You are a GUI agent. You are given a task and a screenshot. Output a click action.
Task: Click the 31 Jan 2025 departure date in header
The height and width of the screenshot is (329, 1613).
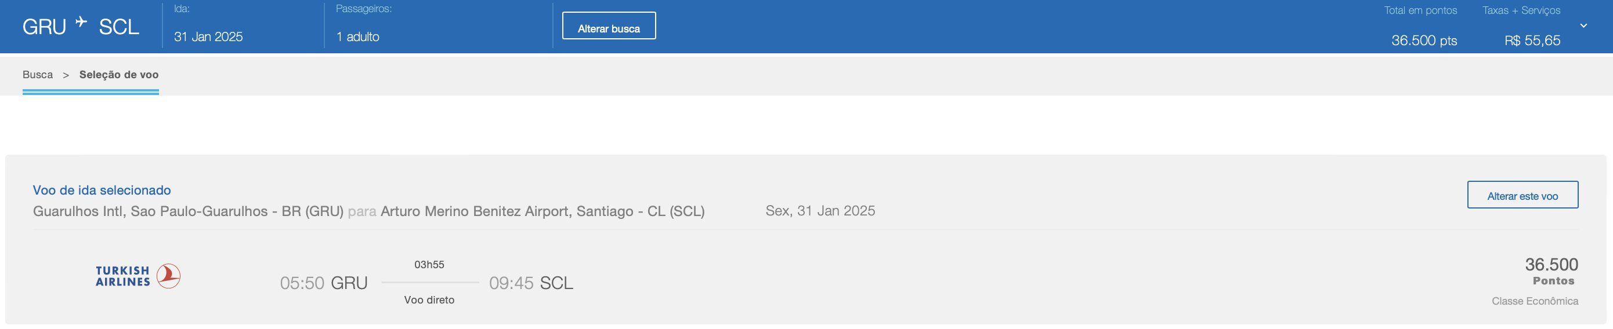point(208,37)
